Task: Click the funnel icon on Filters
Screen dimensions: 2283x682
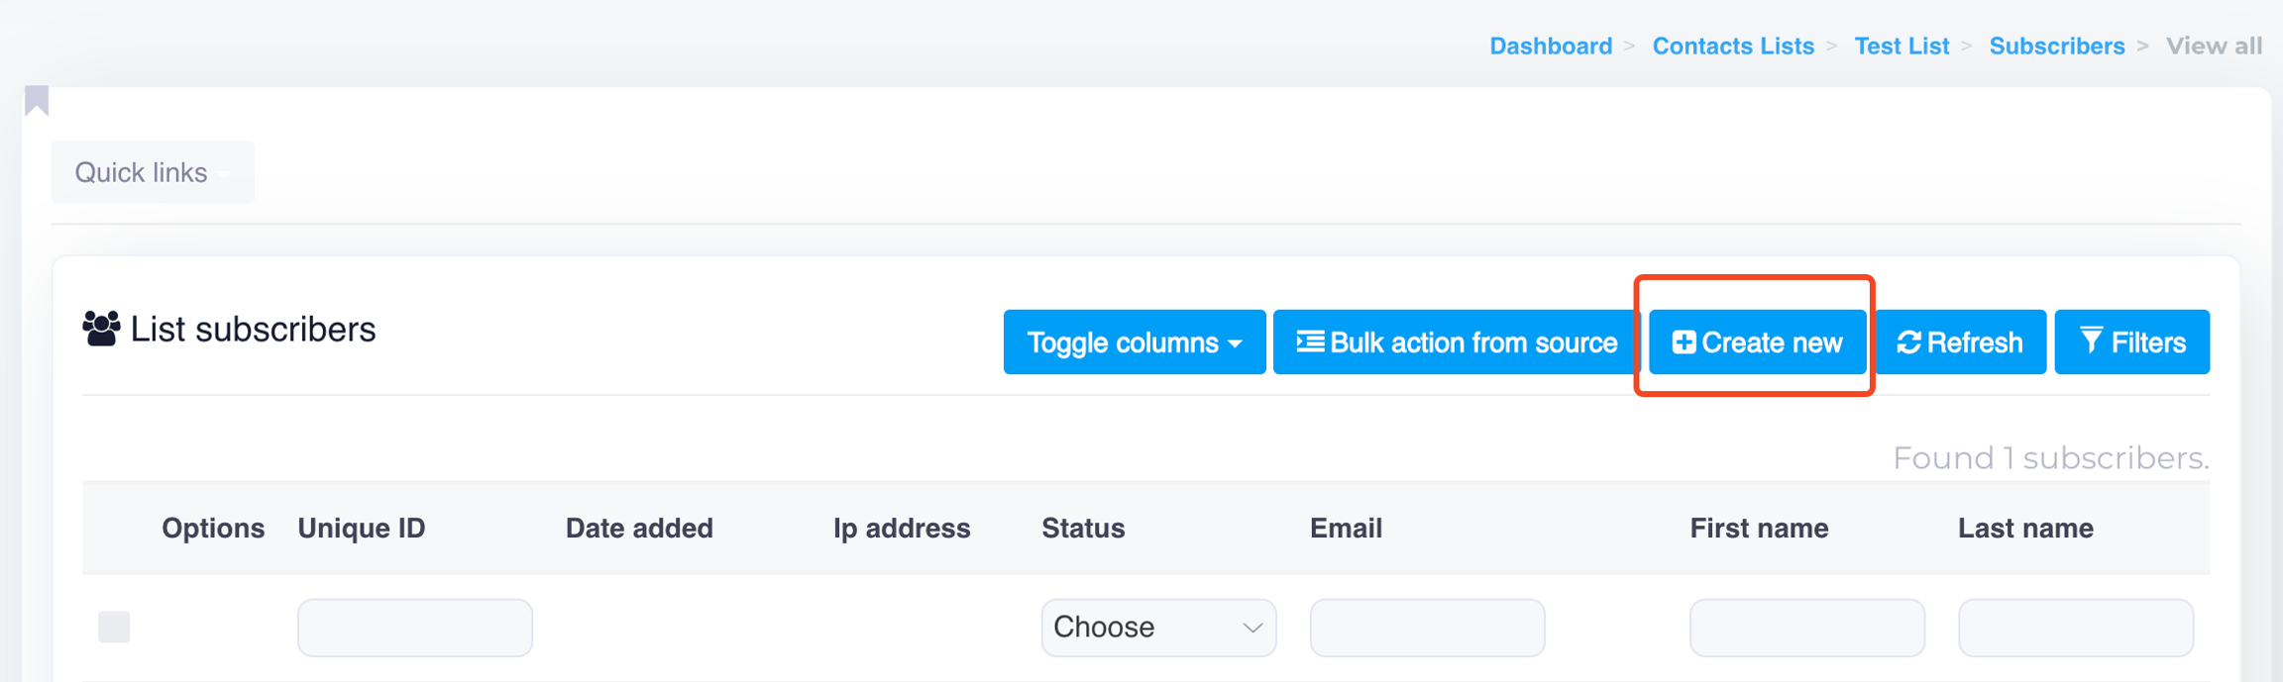Action: (x=2091, y=341)
